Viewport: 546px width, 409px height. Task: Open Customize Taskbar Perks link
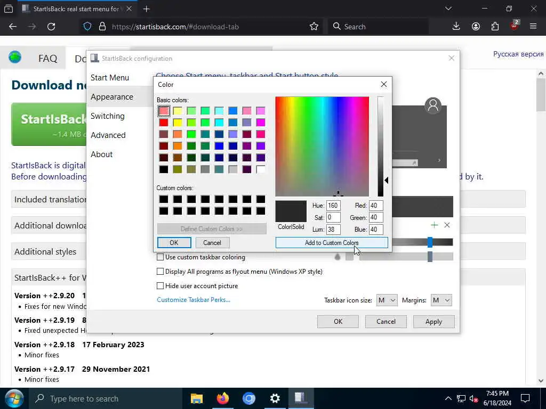[193, 300]
